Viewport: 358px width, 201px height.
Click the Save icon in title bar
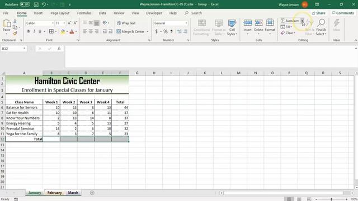tap(36, 4)
